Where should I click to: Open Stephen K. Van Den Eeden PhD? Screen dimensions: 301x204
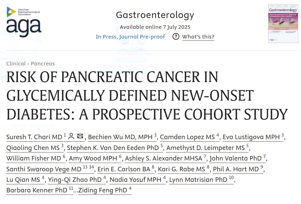113,148
